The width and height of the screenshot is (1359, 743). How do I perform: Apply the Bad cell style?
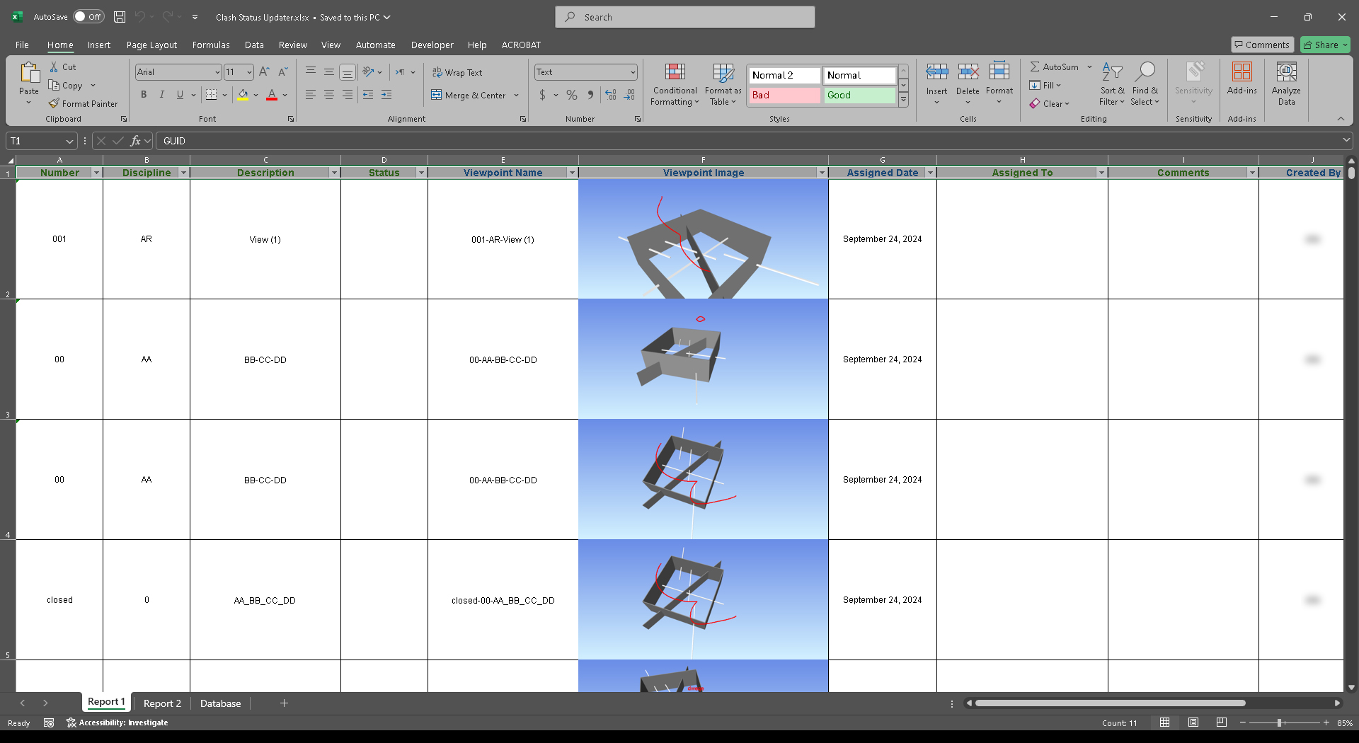click(784, 95)
